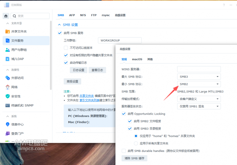
Task: Switch to the FTP tab
Action: 94,15
